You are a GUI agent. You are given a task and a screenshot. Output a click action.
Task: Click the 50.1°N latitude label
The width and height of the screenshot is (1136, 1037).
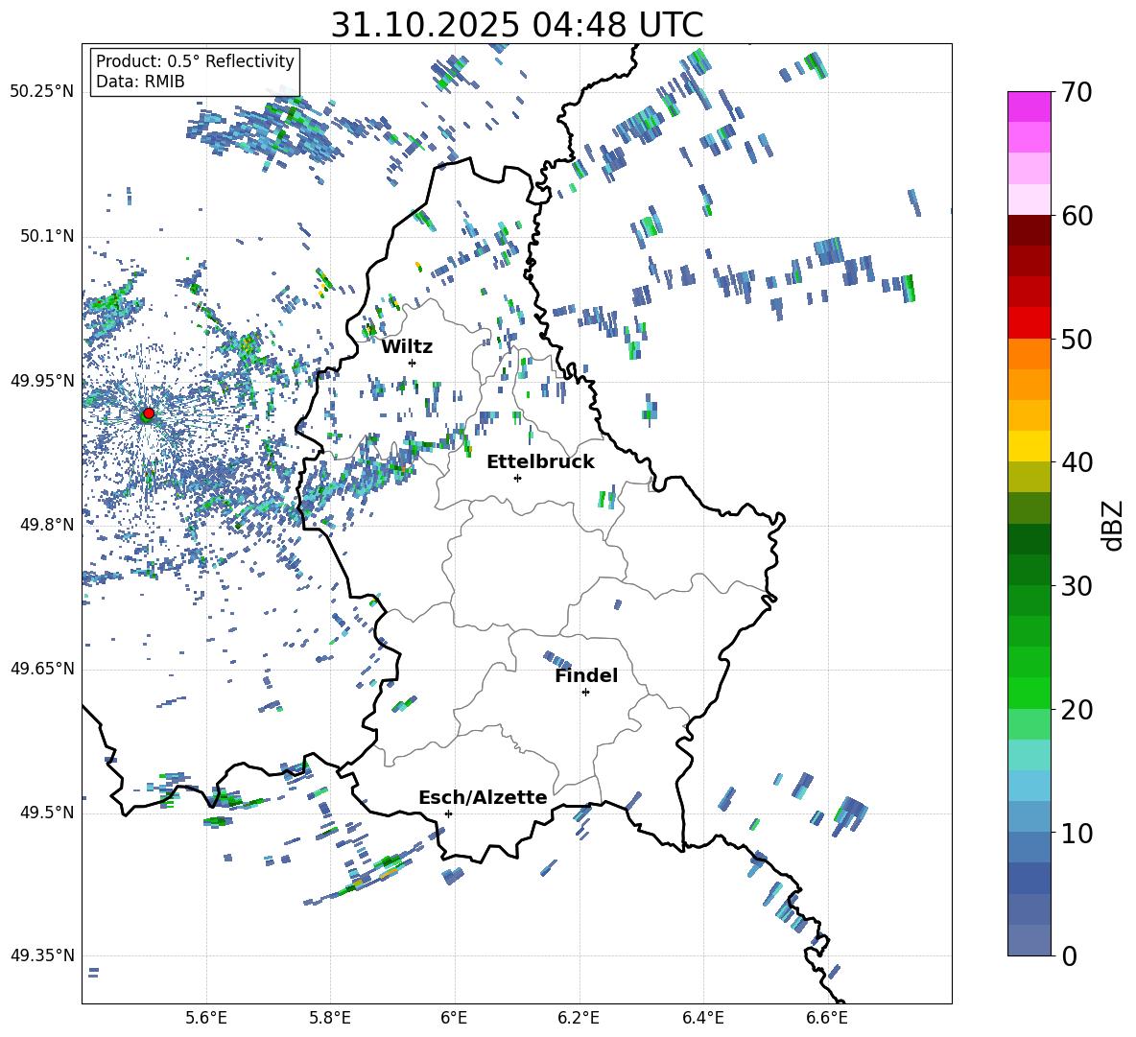coord(47,236)
